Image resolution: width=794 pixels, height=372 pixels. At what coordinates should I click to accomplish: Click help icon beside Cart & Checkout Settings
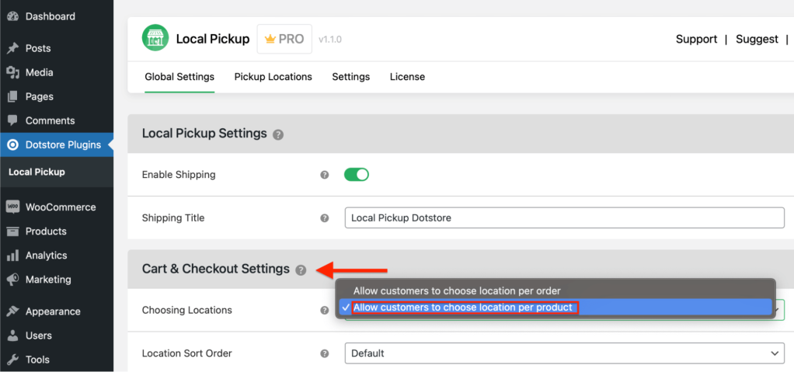coord(301,269)
